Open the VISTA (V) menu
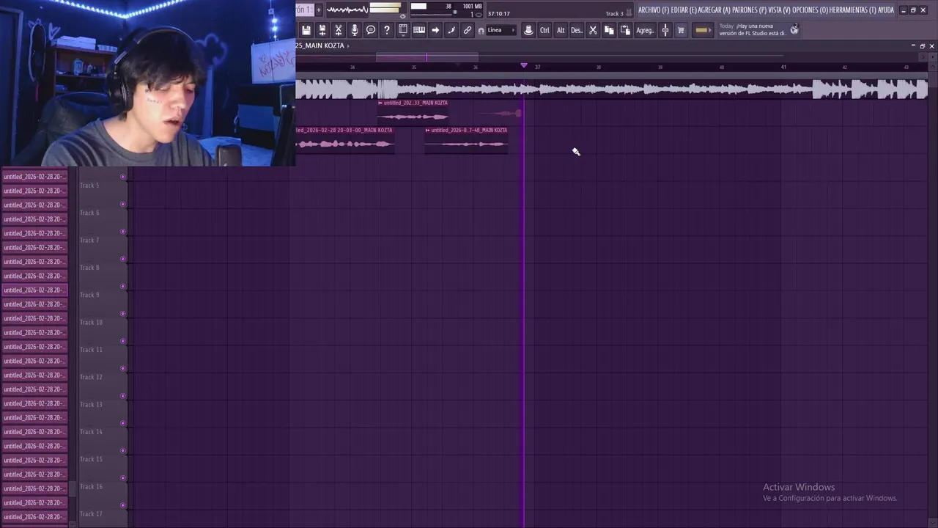 click(779, 10)
